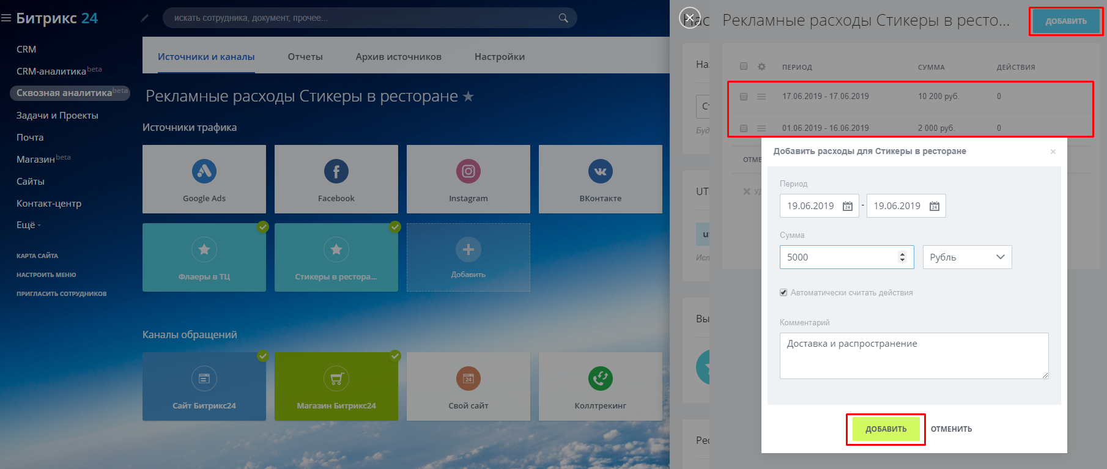Open the ВКонтакте traffic source
This screenshot has width=1107, height=469.
click(601, 179)
